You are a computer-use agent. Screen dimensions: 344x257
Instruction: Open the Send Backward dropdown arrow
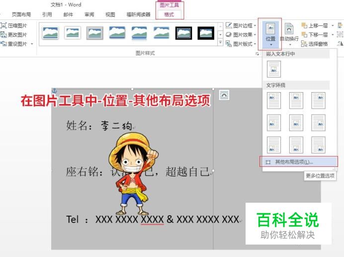tap(333, 35)
